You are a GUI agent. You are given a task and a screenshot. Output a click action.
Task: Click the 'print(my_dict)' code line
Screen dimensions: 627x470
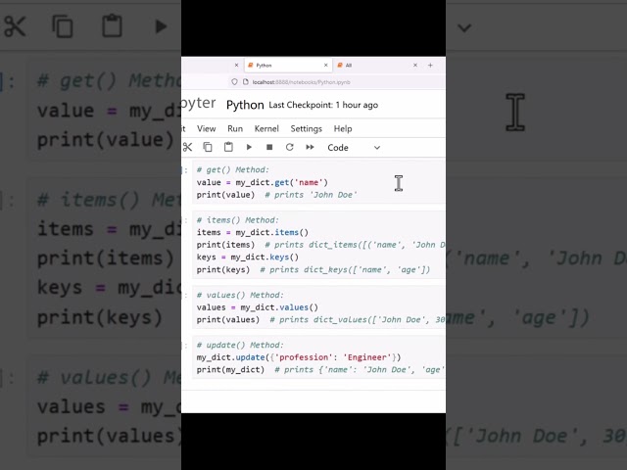(x=230, y=370)
